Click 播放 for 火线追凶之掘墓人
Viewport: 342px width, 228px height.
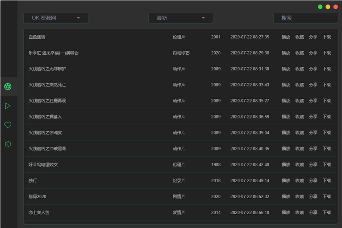(286, 117)
